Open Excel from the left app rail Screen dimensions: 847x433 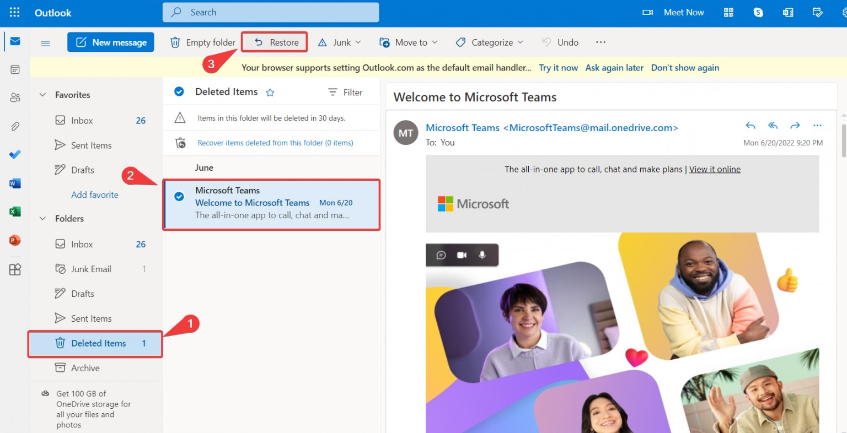(x=15, y=212)
